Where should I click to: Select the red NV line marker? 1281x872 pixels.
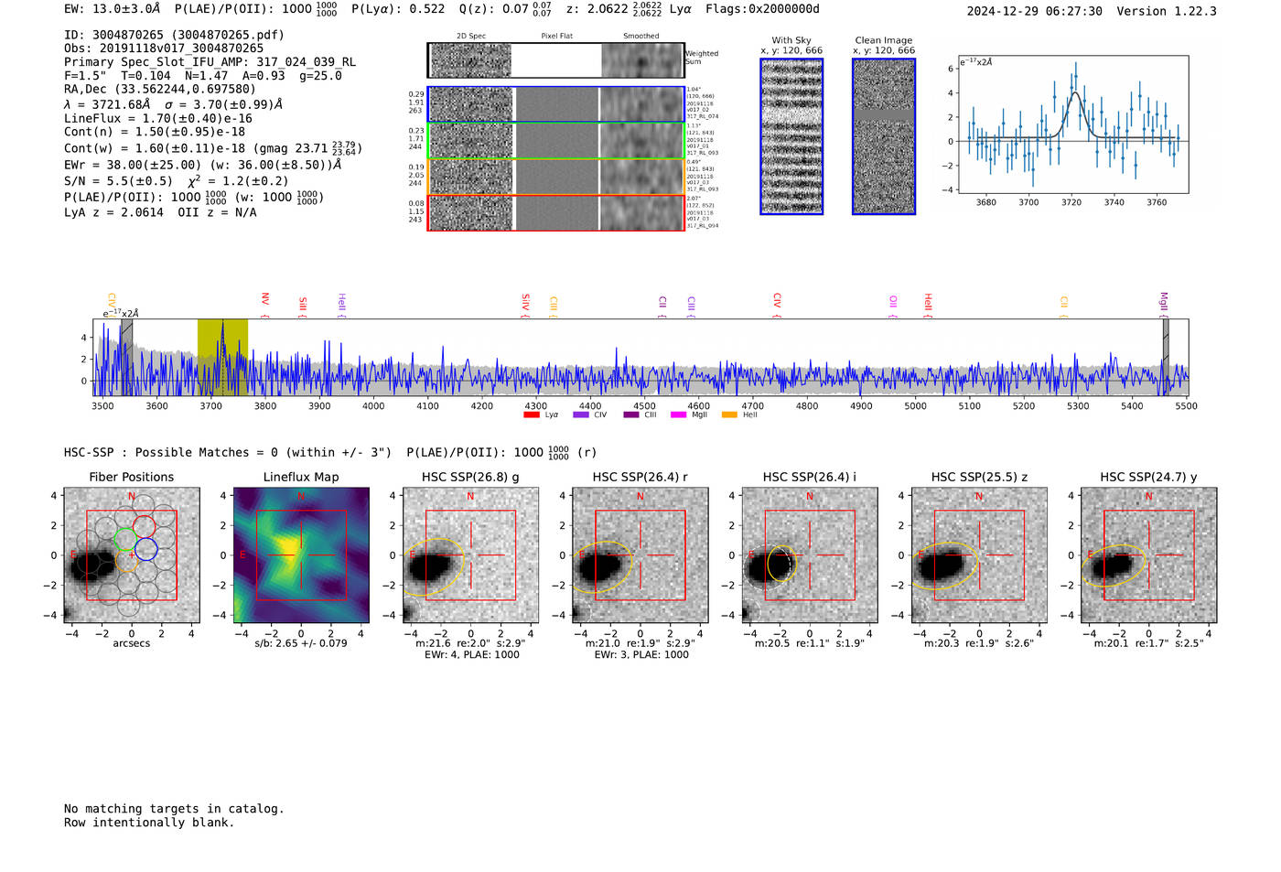[x=265, y=305]
